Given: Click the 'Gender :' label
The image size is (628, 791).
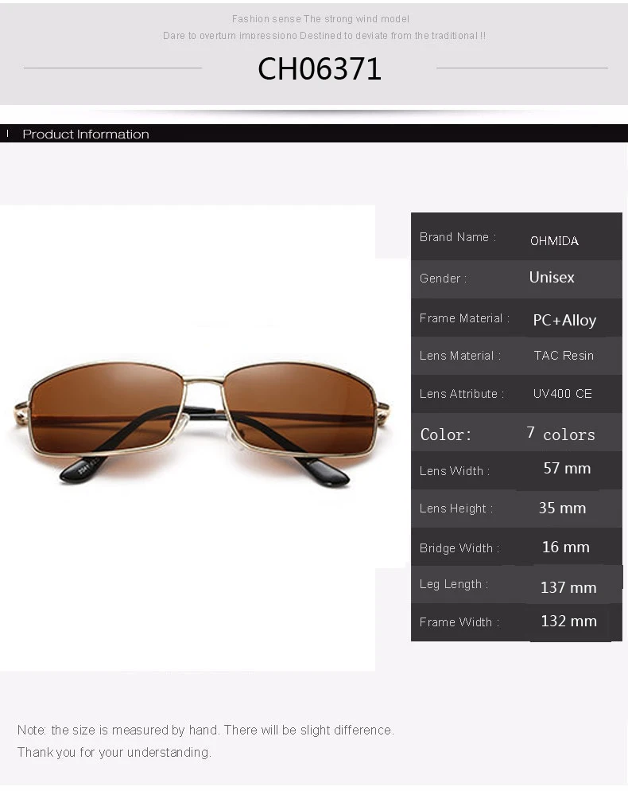Looking at the screenshot, I should (x=443, y=279).
